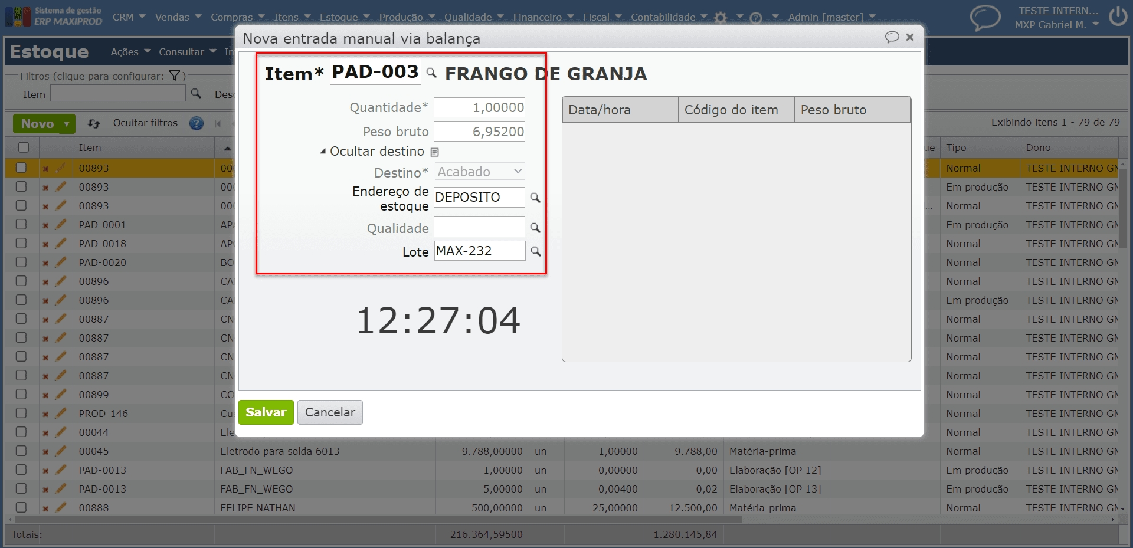This screenshot has width=1133, height=548.
Task: Open the Admin [master] dropdown
Action: coord(831,17)
